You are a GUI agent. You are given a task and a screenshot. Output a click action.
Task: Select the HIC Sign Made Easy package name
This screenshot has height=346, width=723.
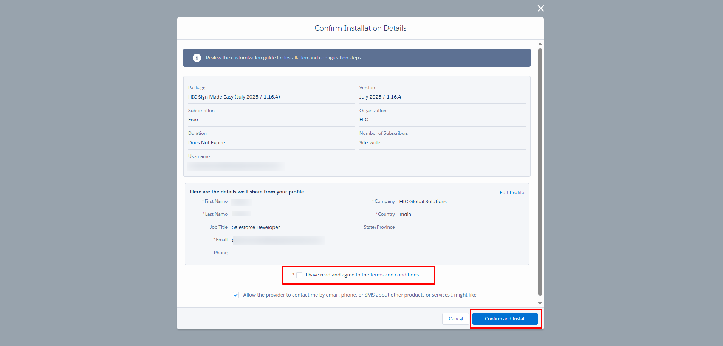click(x=234, y=97)
